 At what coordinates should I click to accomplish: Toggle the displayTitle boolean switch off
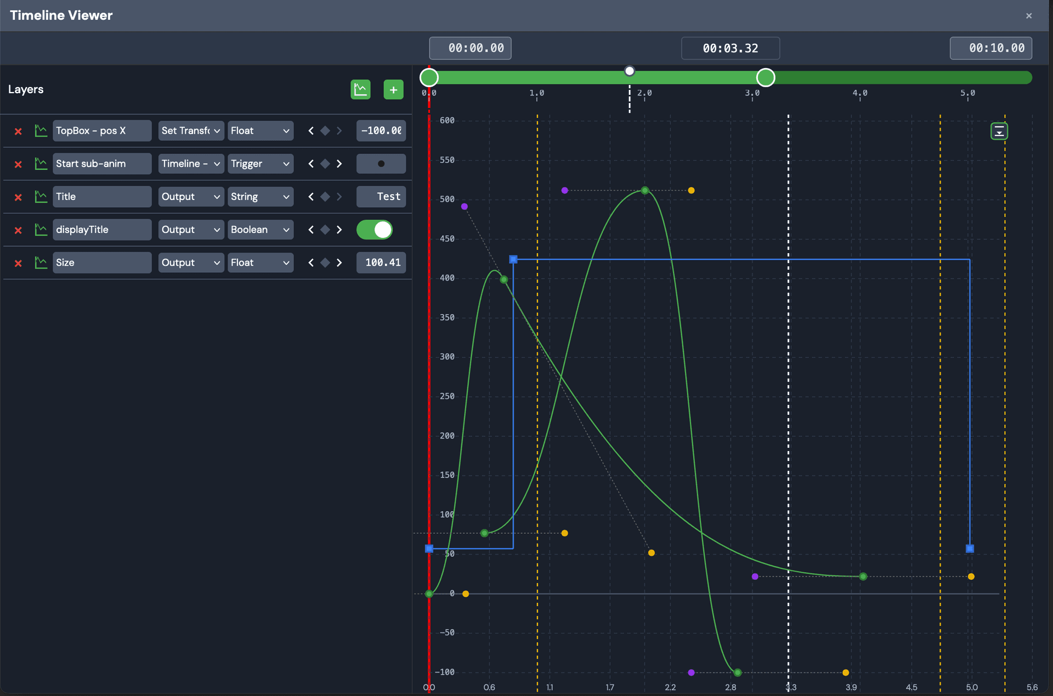(375, 229)
